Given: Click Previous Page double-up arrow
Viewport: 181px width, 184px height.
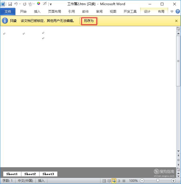Looking at the screenshot, I should point(178,155).
